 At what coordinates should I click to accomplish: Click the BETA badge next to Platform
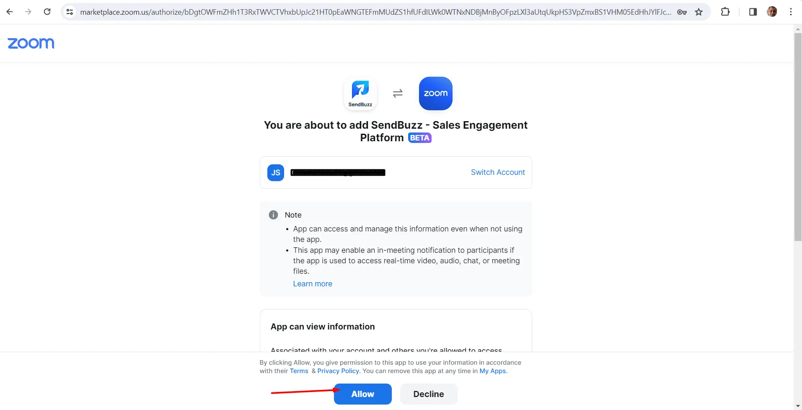[420, 138]
